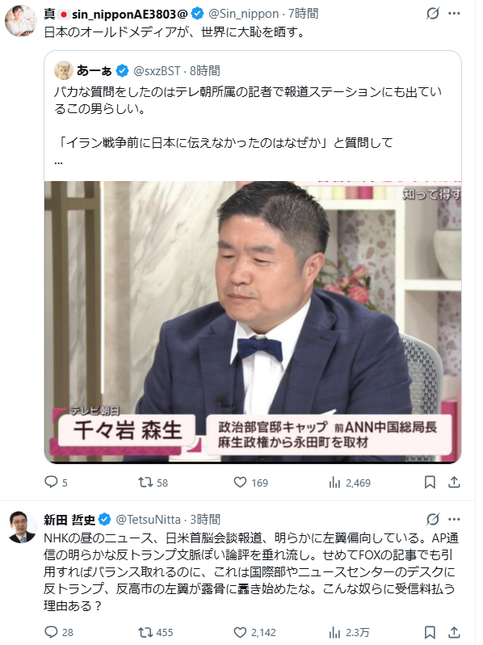Like the post with 2,142 likes
The image size is (483, 645).
coord(255,632)
